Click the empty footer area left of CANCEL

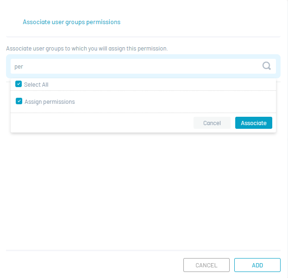click(93, 265)
